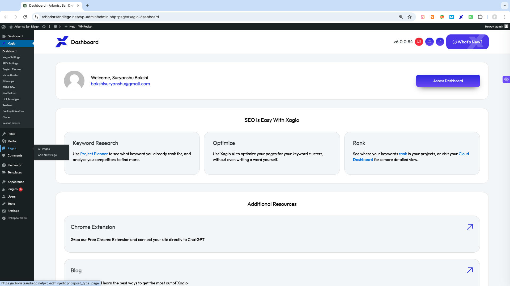Choose All Pages from the Pages flyout
Image resolution: width=510 pixels, height=286 pixels.
coord(44,149)
